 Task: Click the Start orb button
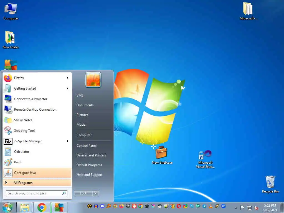point(7,207)
